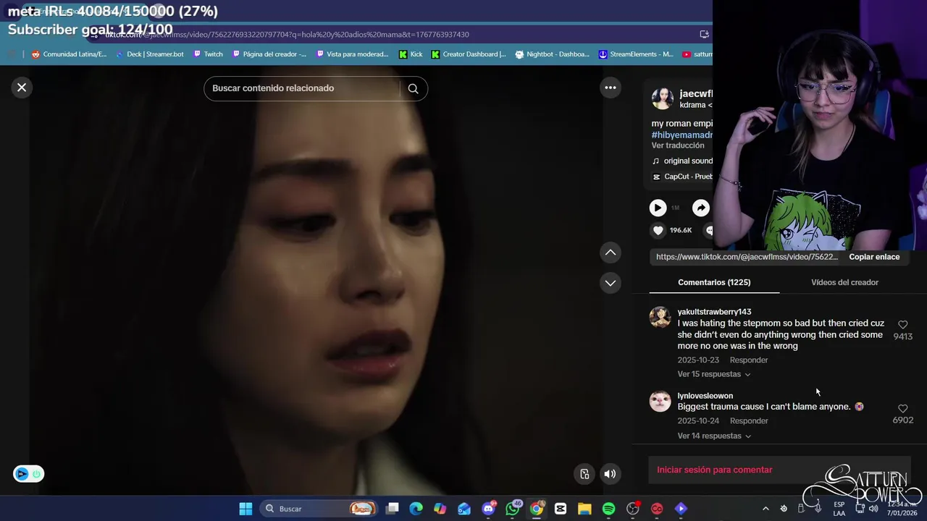Open Kick bookmark
The height and width of the screenshot is (521, 927).
pyautogui.click(x=411, y=54)
